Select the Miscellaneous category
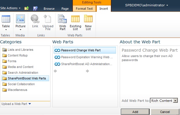Image resolution: width=180 pixels, height=115 pixels. click(25, 90)
